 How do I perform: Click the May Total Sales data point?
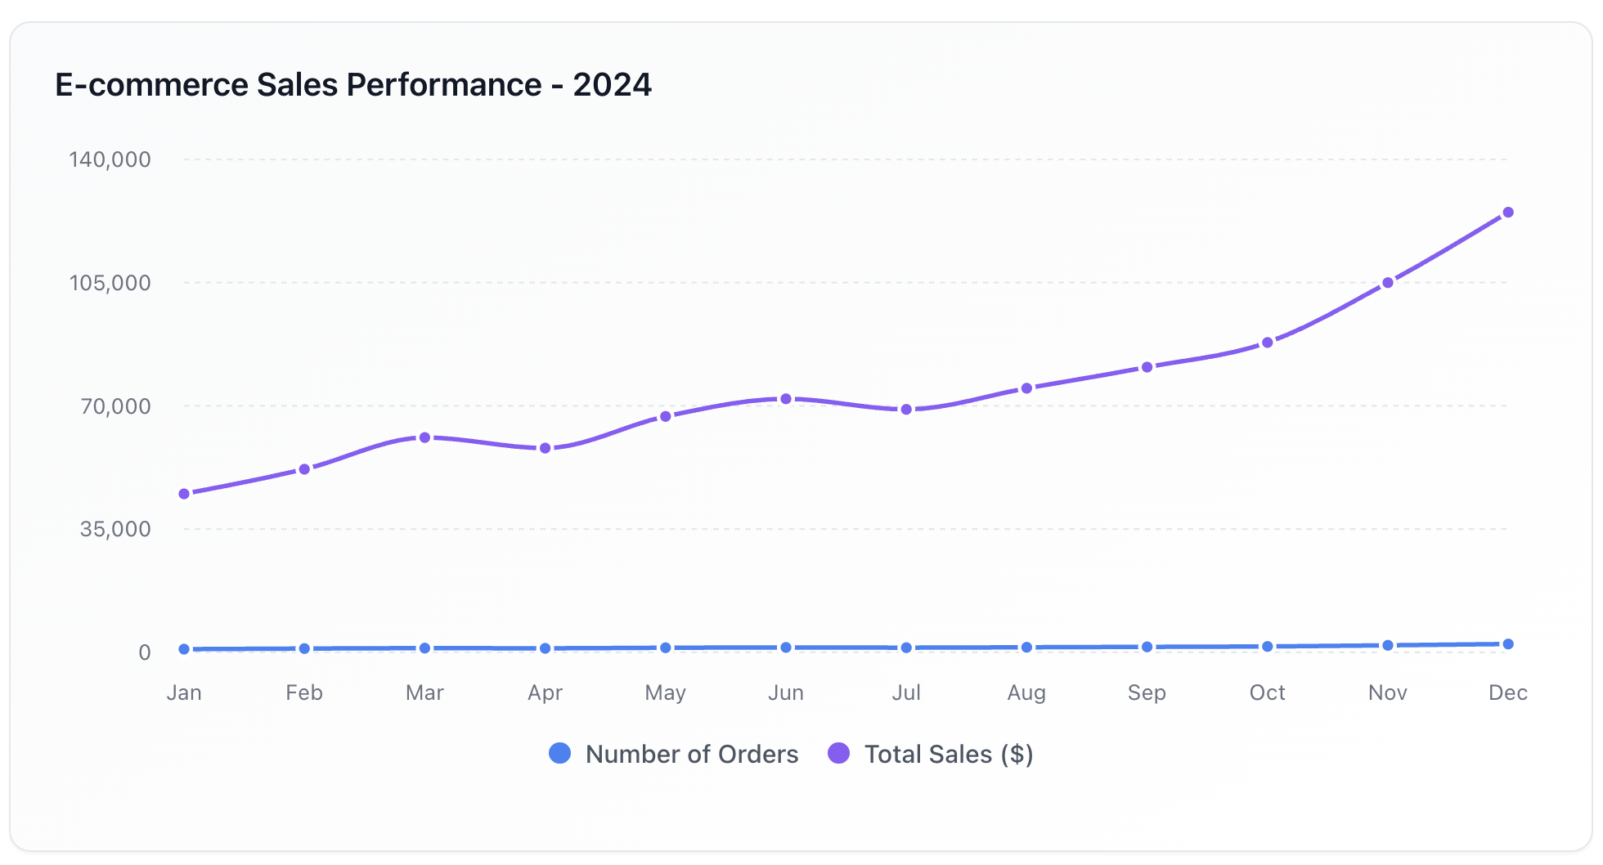coord(666,417)
